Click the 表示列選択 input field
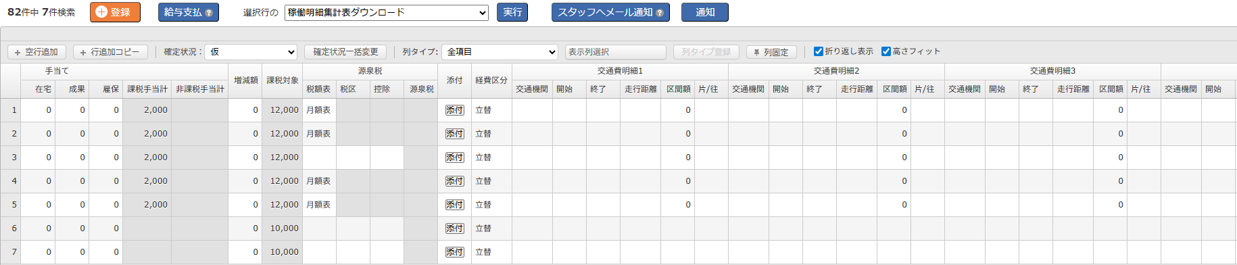 click(616, 52)
